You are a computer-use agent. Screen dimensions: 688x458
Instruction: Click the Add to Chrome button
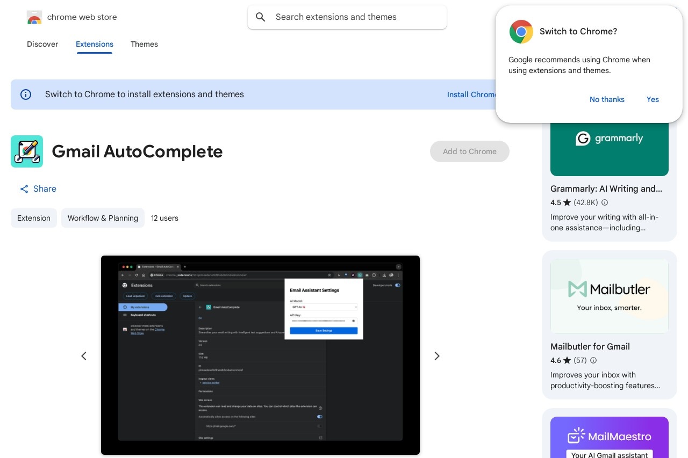pyautogui.click(x=470, y=151)
